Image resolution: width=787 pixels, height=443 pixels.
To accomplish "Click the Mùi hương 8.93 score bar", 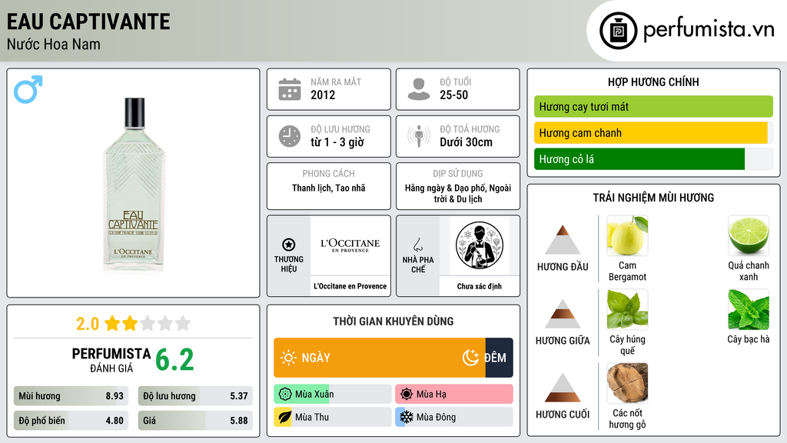I will tap(71, 396).
